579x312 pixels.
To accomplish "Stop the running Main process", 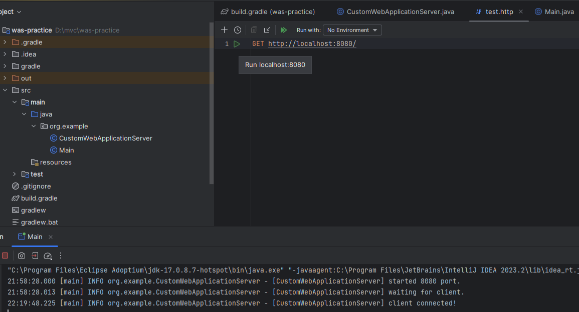I will coord(5,255).
